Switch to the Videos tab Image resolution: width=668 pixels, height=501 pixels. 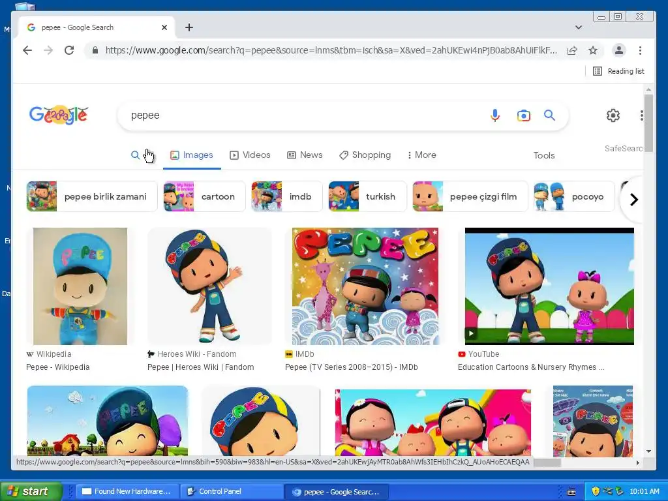(x=250, y=155)
